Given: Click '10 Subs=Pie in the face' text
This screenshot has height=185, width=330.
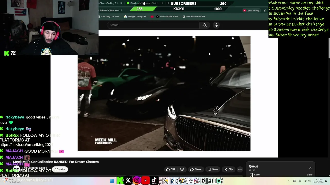Looking at the screenshot, I should click(x=291, y=13).
